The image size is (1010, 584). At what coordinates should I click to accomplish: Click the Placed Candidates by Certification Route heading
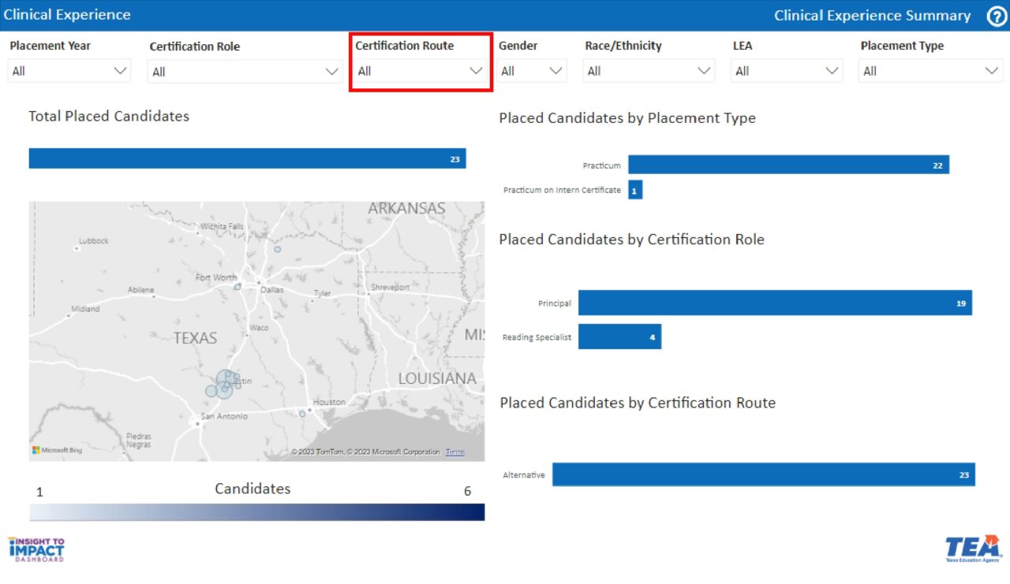(638, 403)
